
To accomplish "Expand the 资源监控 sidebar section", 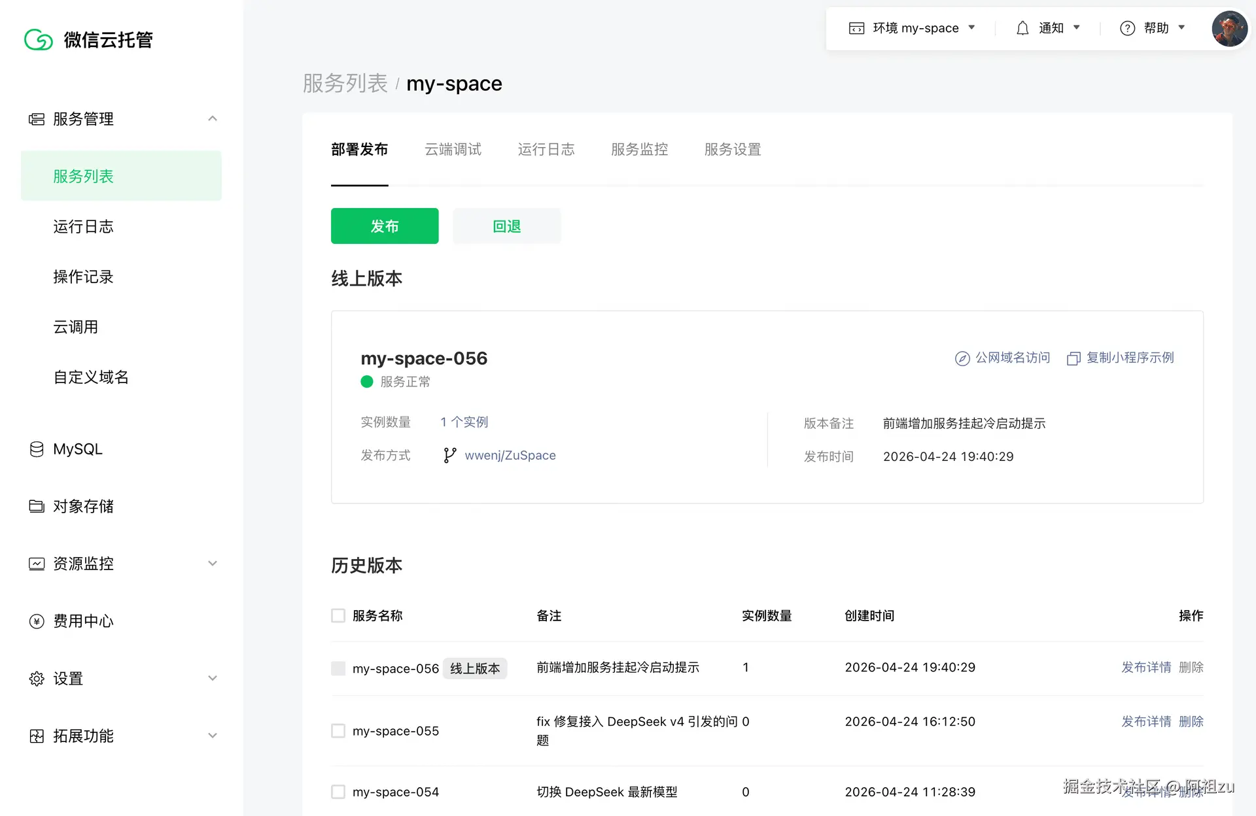I will coord(212,563).
